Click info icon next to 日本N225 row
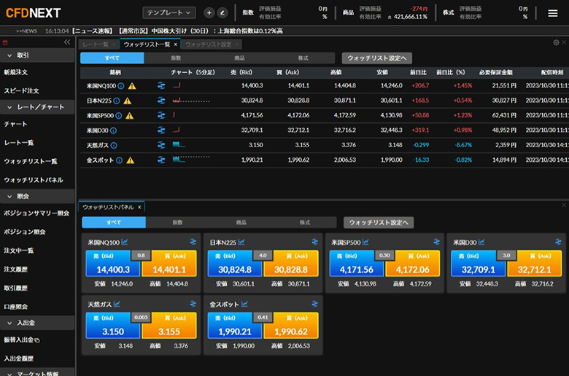The image size is (569, 376). tap(117, 100)
